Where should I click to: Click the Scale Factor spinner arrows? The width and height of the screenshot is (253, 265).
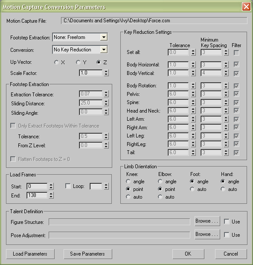106,73
